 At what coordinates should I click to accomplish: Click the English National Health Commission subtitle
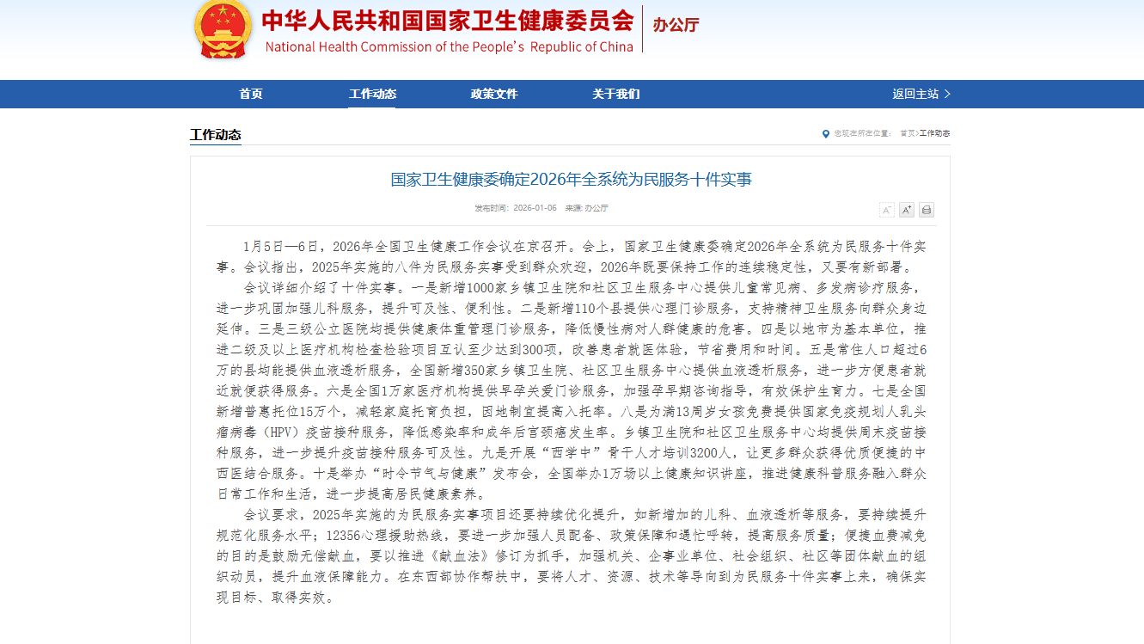(x=449, y=47)
